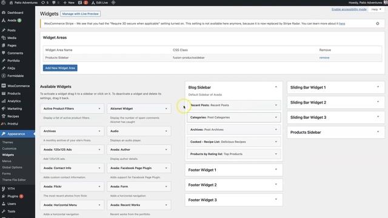Click the Analytics bar chart icon

[x=4, y=101]
